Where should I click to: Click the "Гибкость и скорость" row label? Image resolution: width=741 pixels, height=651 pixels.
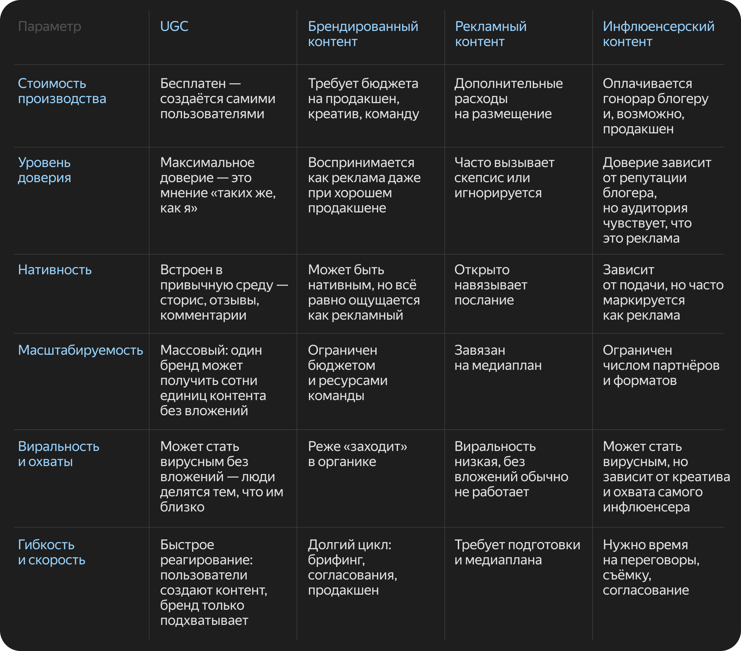point(52,552)
